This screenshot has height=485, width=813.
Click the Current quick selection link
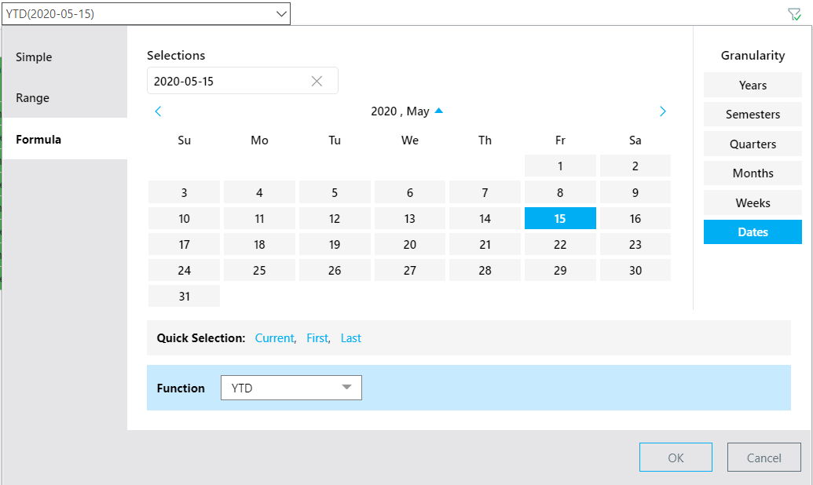274,337
